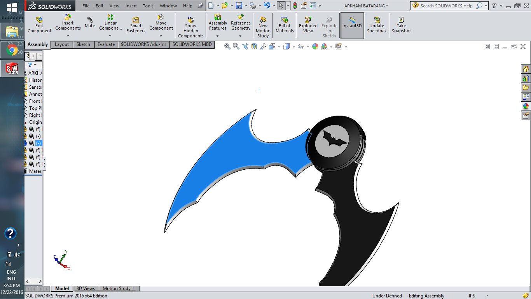Click the Edit Component tool
The width and height of the screenshot is (531, 299).
39,25
